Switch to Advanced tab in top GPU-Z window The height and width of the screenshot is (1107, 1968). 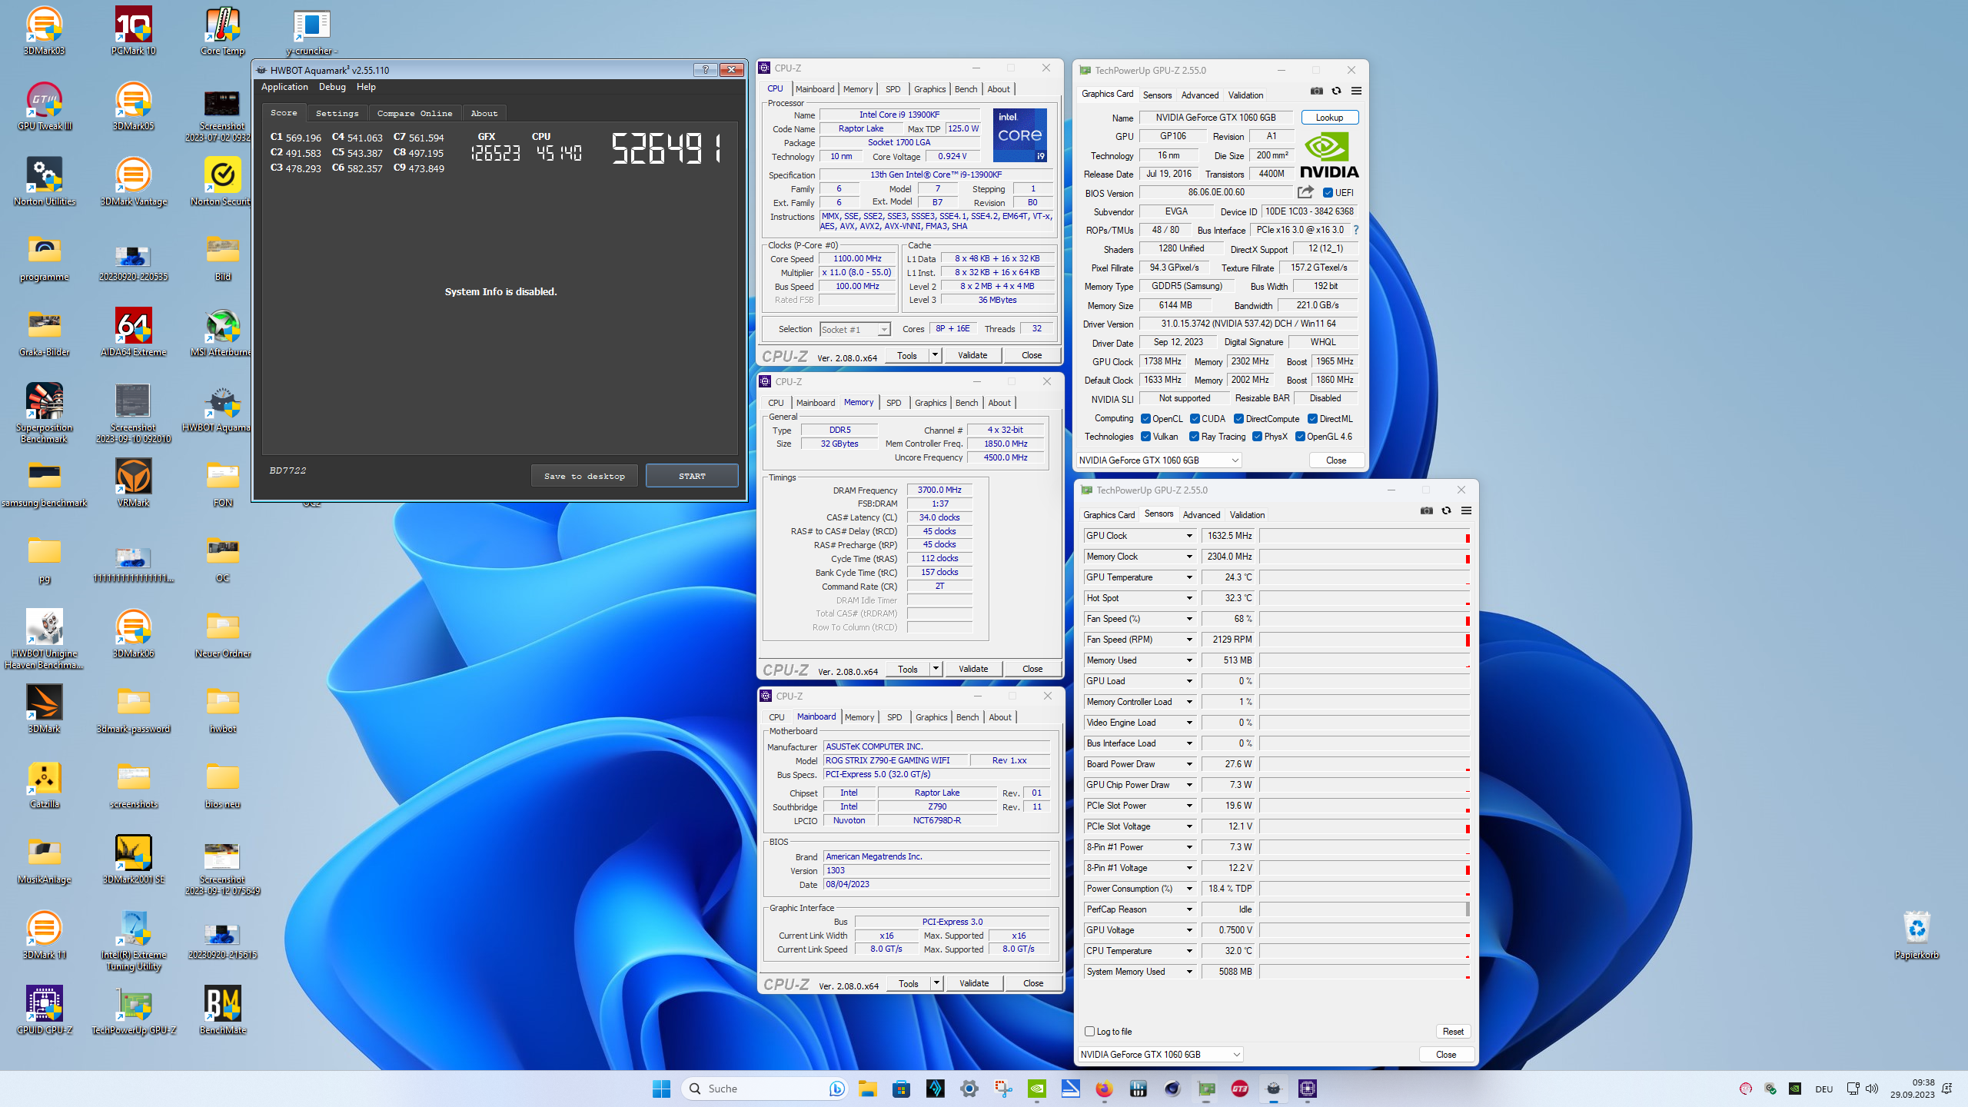click(1199, 95)
